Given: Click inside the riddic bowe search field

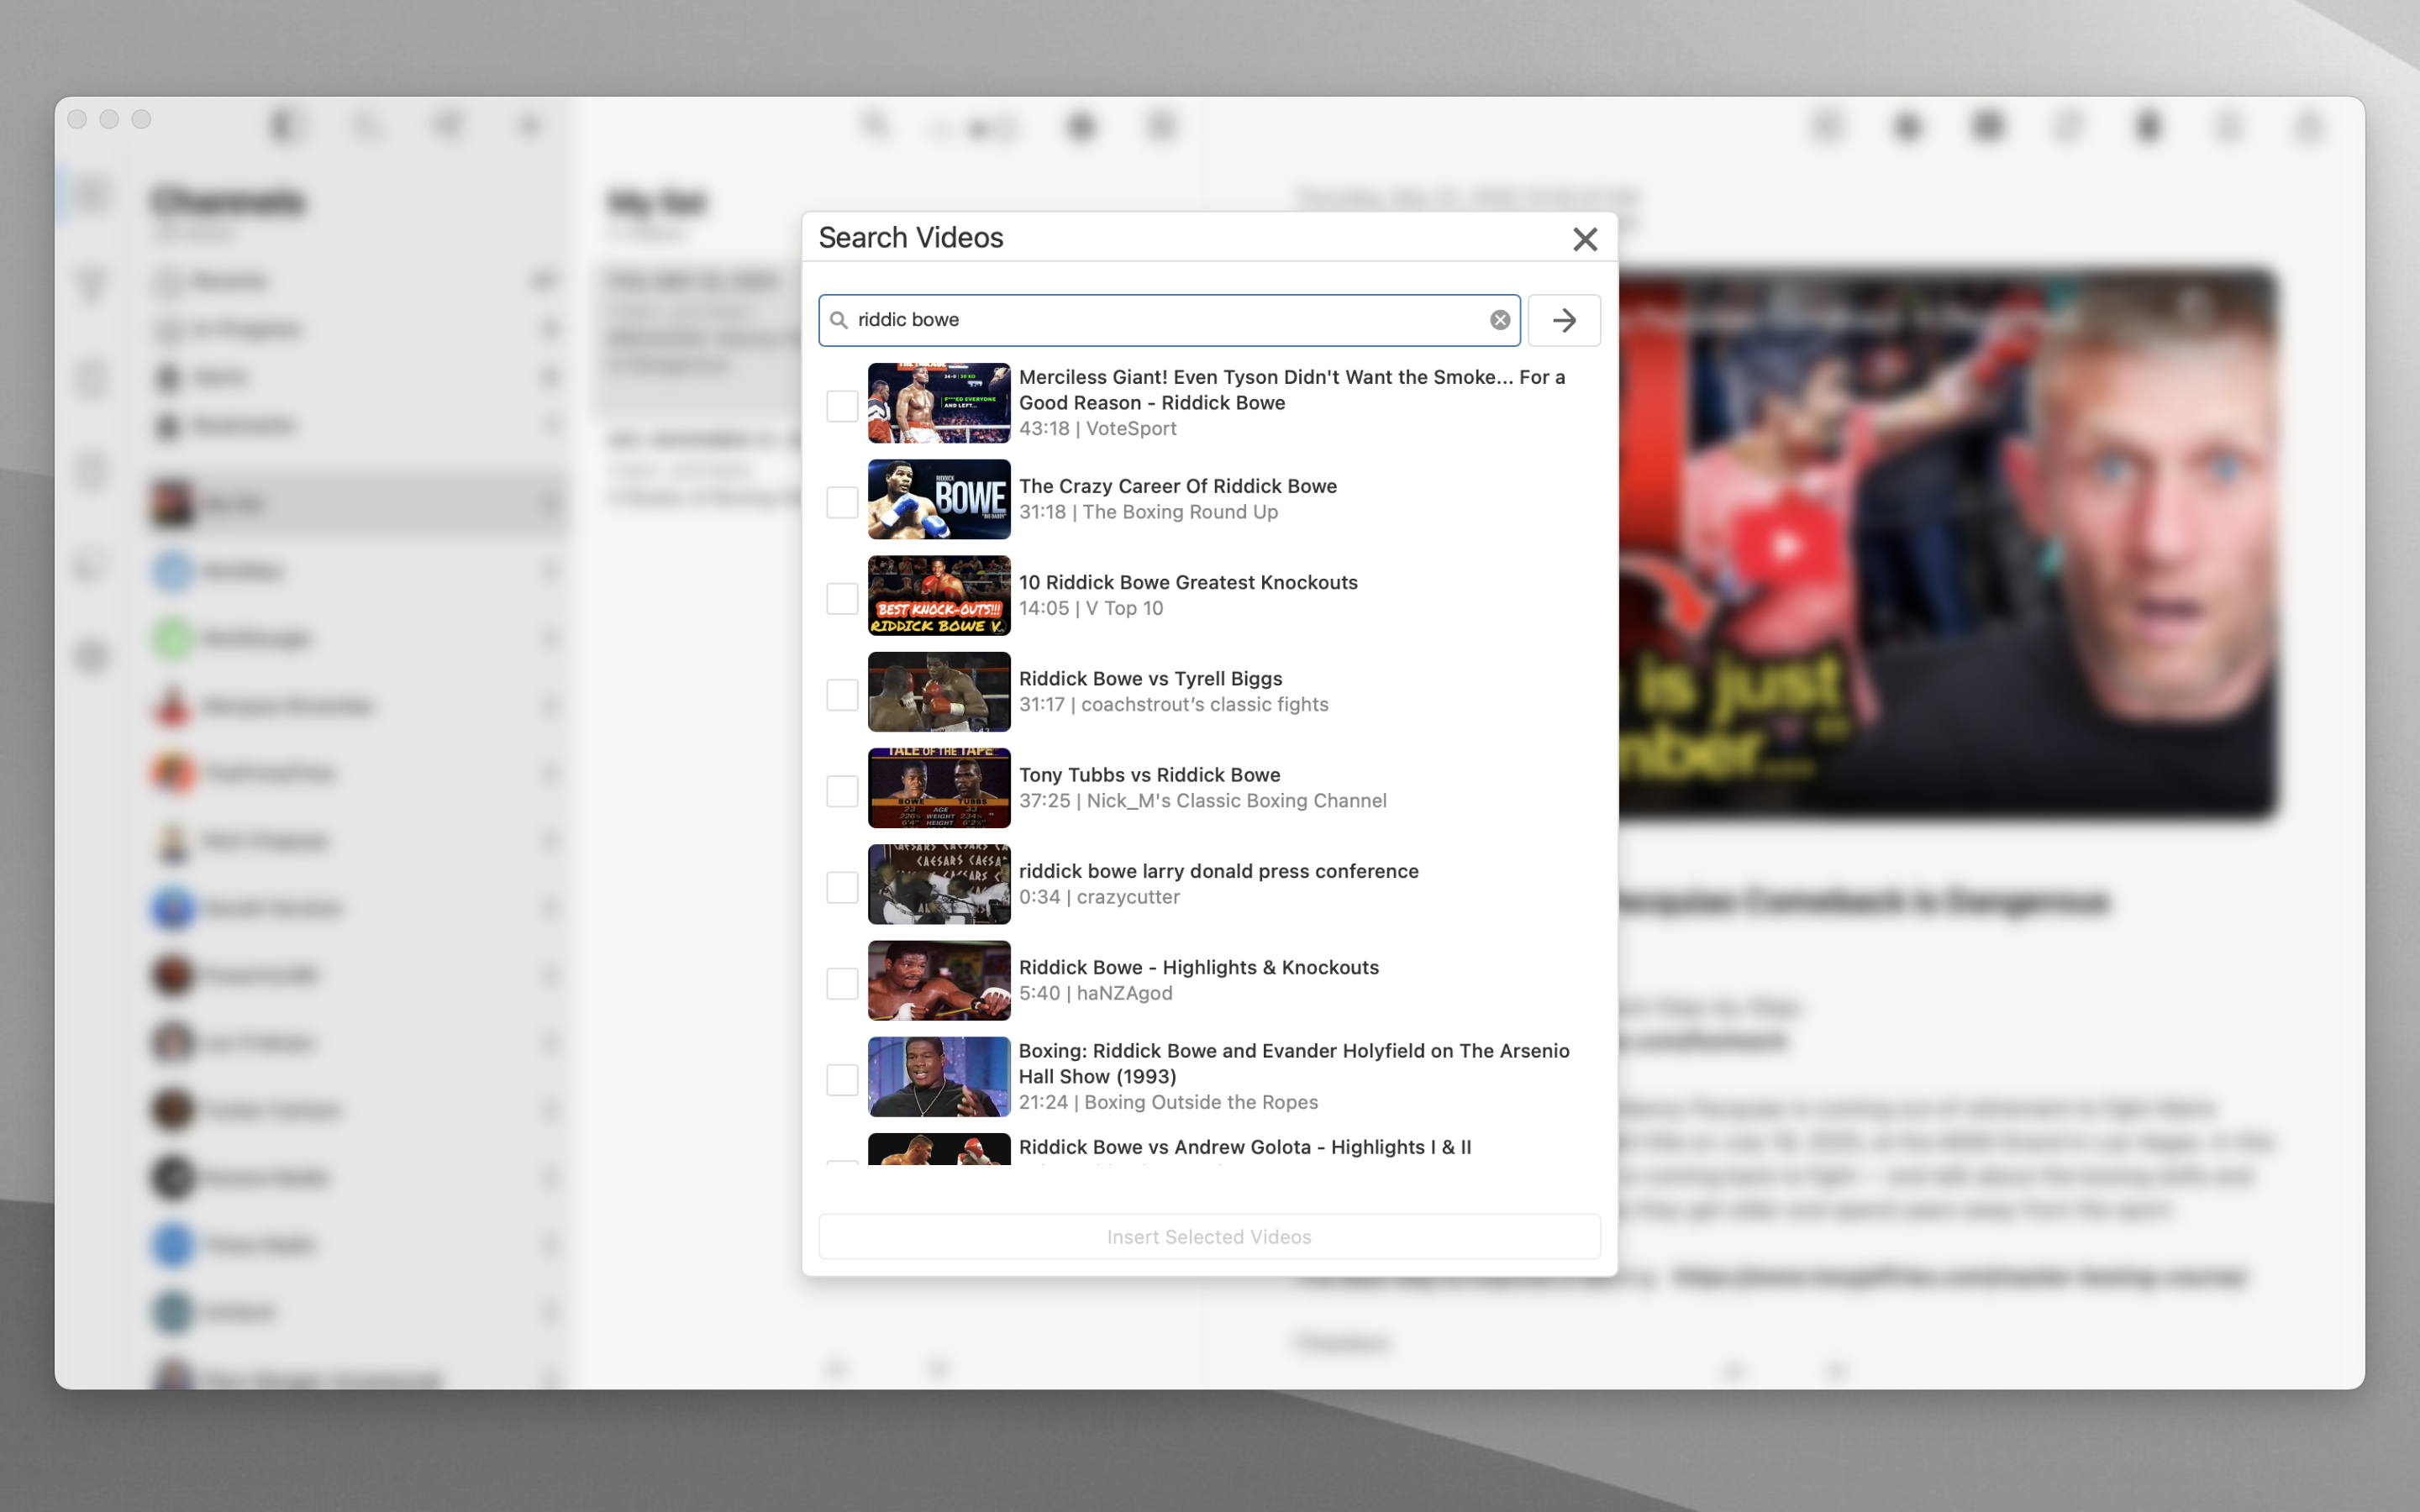Looking at the screenshot, I should tap(1160, 320).
